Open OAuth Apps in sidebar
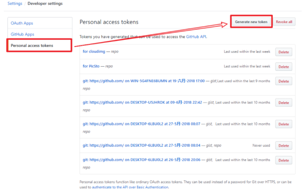This screenshot has height=192, width=302. coord(22,23)
